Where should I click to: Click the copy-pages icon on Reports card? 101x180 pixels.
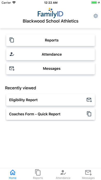click(12, 40)
